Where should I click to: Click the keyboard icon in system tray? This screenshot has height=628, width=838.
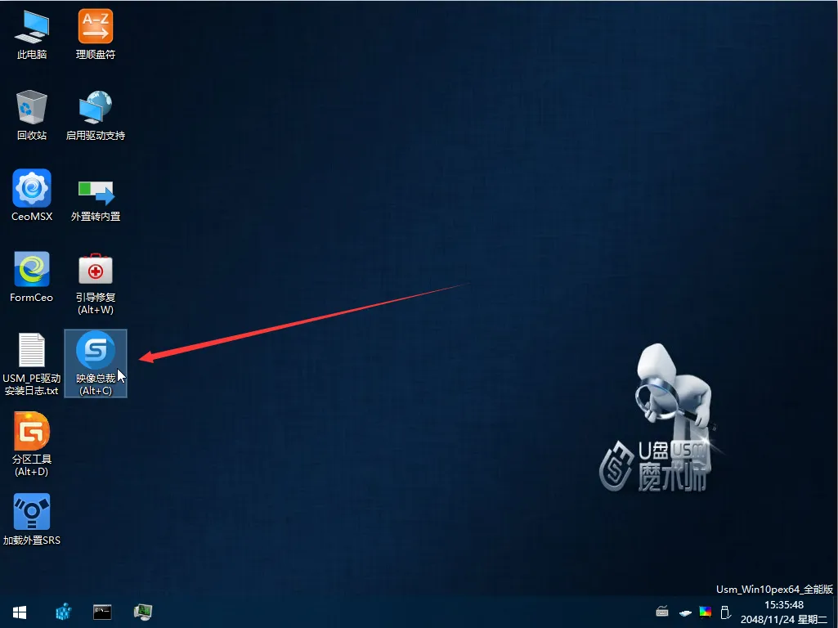pos(663,612)
